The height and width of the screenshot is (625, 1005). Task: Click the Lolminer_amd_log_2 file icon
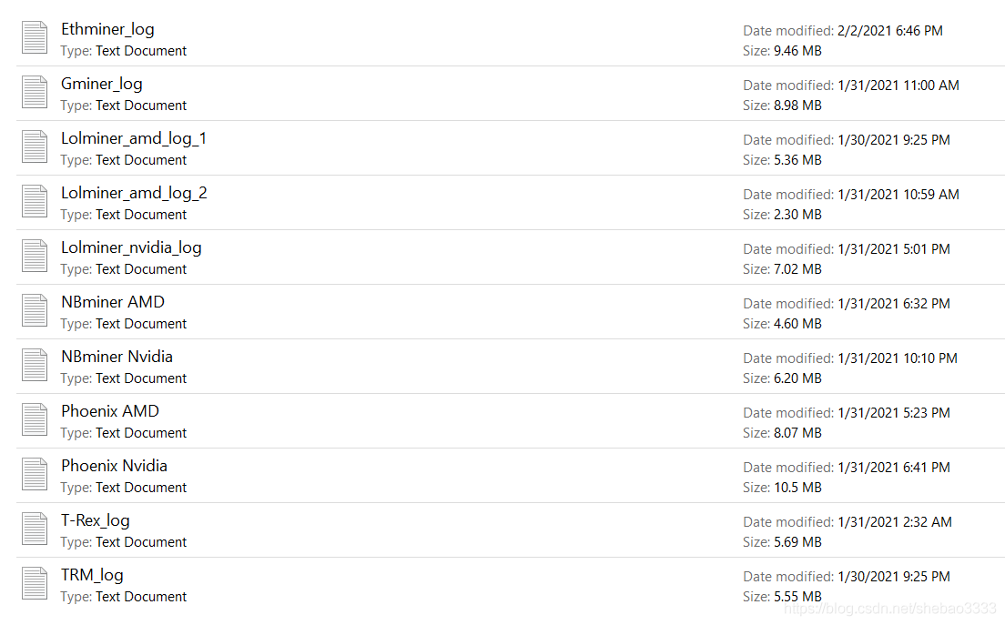tap(35, 201)
